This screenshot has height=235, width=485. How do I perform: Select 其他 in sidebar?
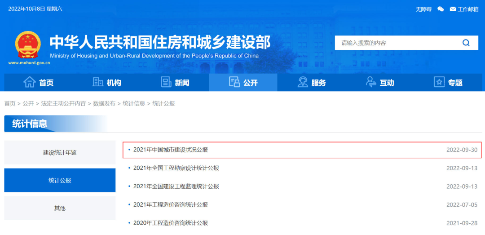pos(60,208)
